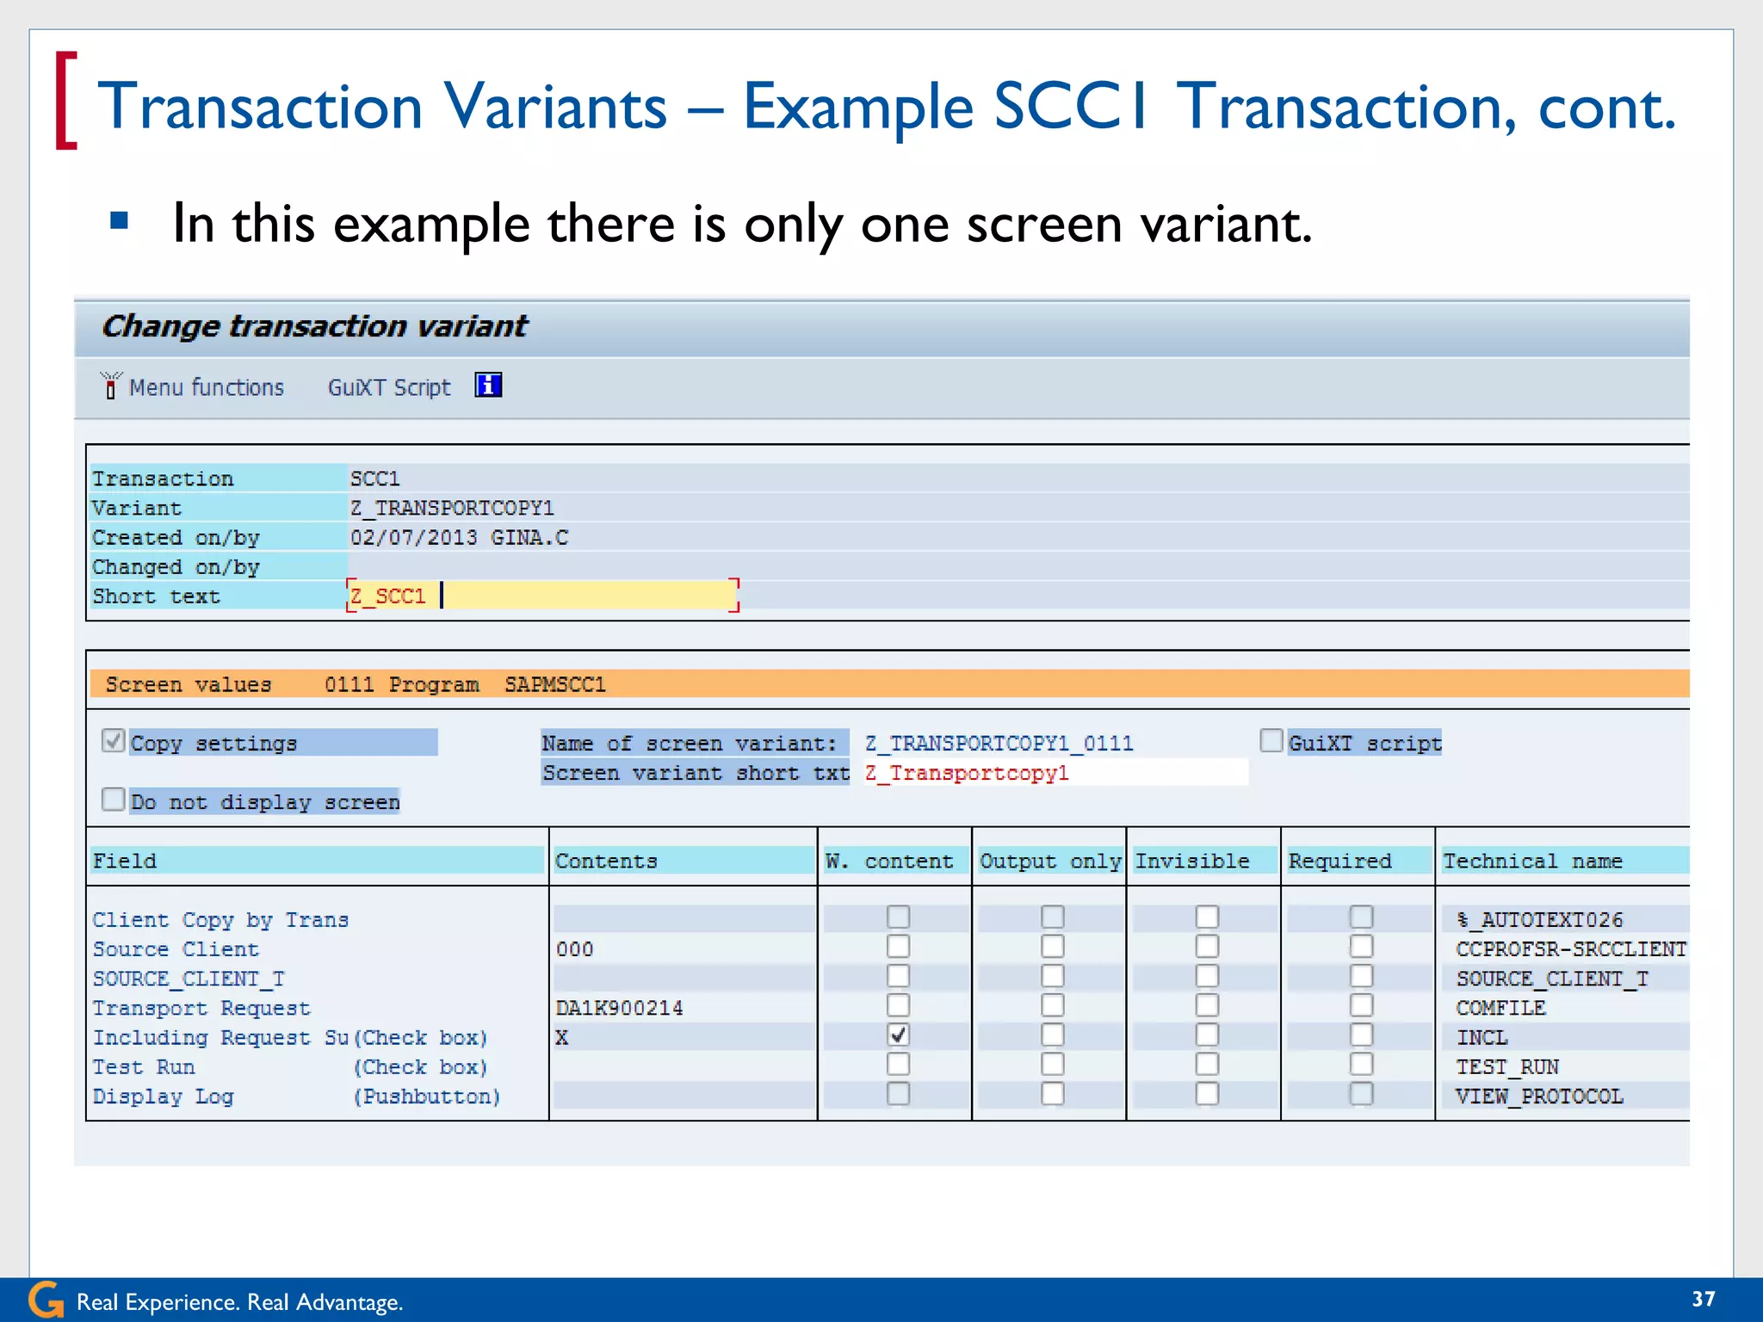
Task: Click the Source Client contents field 000
Action: 575,949
